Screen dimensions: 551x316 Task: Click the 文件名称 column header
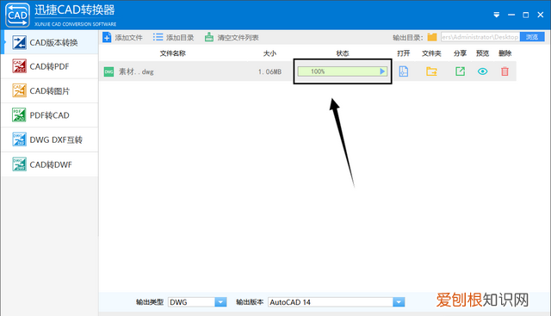pyautogui.click(x=172, y=53)
